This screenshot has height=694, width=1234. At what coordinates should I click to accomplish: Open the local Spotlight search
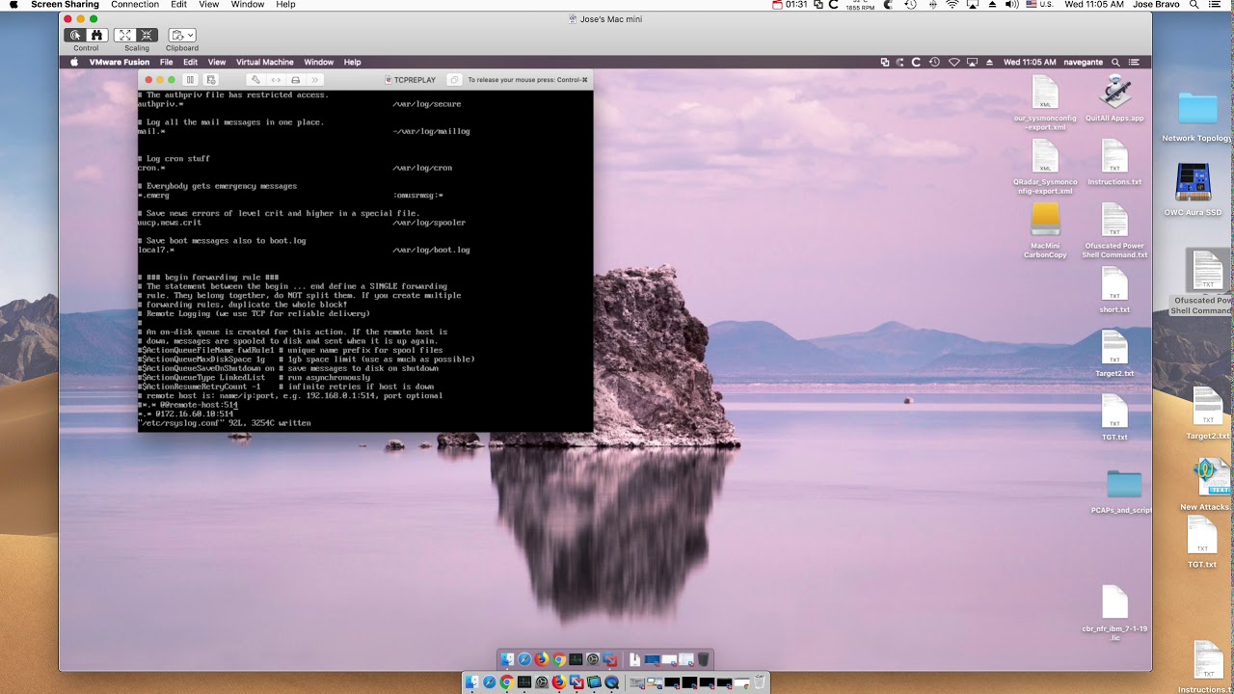tap(1196, 5)
